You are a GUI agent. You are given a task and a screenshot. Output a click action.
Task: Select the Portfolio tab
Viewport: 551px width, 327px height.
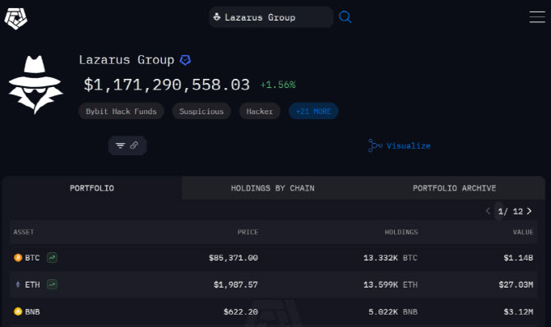(x=92, y=188)
